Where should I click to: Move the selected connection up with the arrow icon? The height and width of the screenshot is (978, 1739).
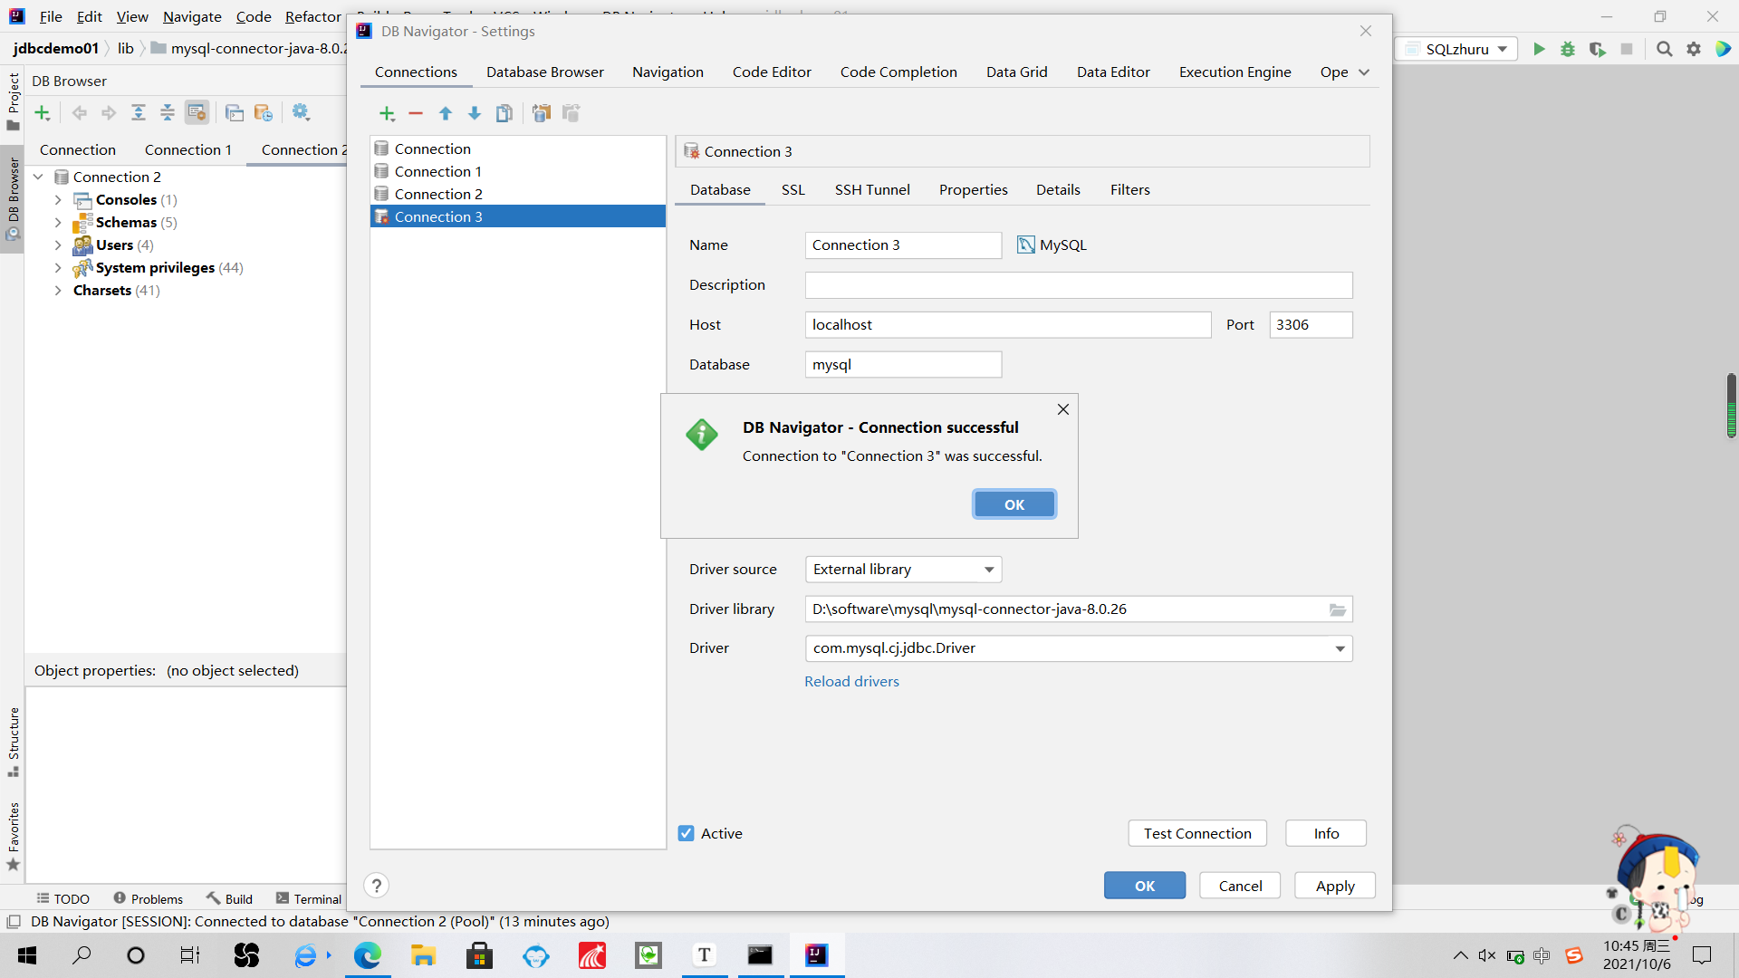point(446,113)
